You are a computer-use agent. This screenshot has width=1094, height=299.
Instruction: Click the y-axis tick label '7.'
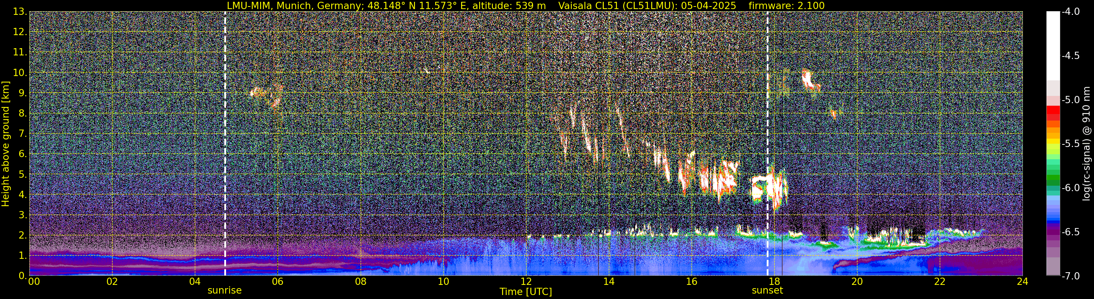click(x=23, y=134)
